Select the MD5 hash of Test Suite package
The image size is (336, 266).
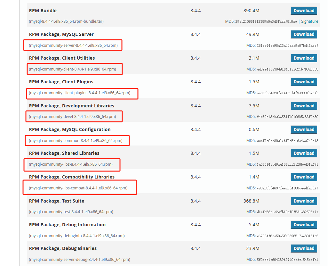288,212
